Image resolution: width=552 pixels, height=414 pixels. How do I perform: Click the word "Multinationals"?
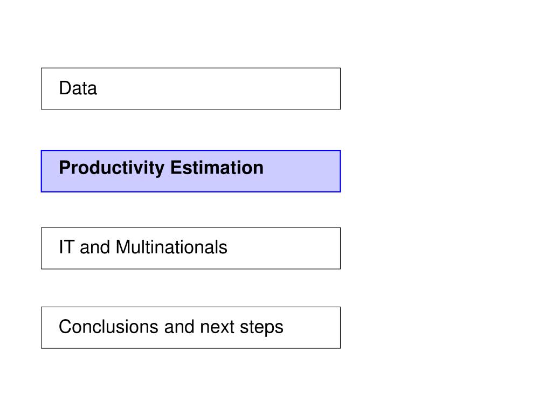point(171,247)
